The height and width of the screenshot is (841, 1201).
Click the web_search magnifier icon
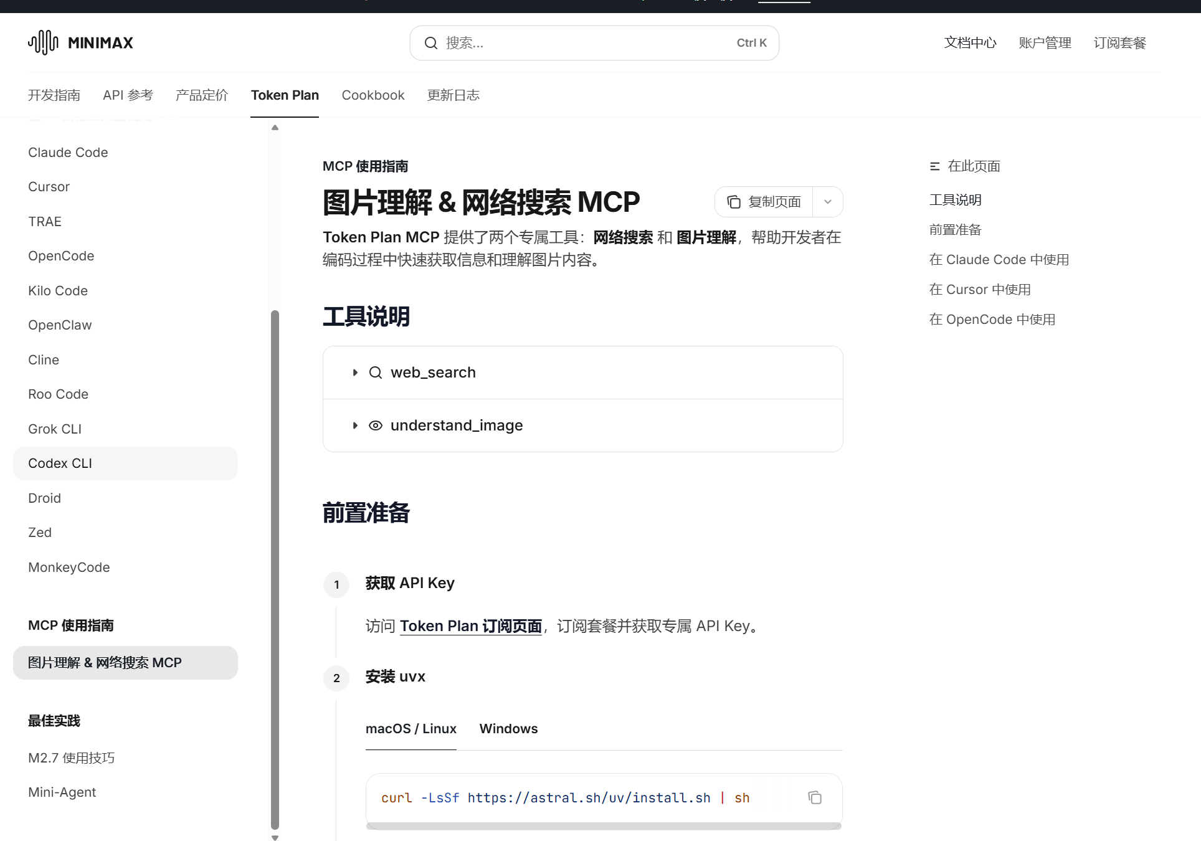pyautogui.click(x=375, y=373)
